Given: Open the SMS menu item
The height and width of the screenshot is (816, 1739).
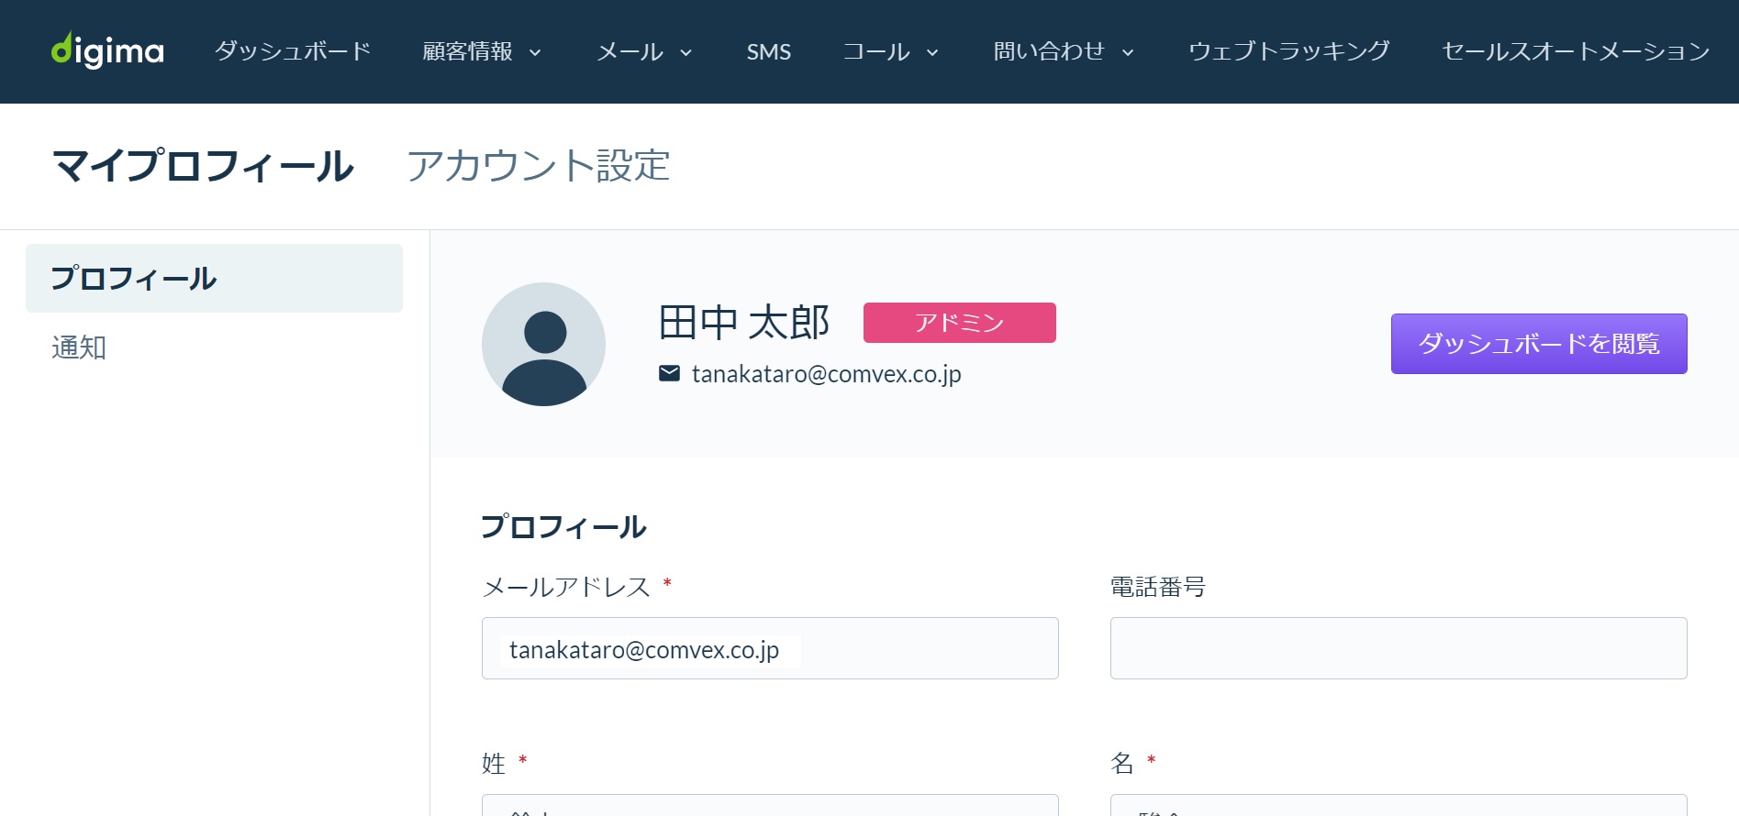Looking at the screenshot, I should 768,52.
